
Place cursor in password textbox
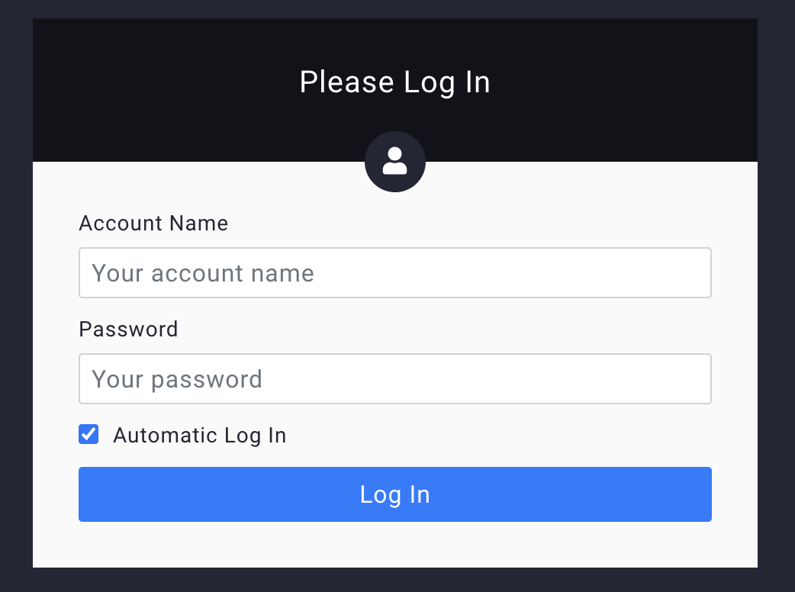tap(395, 378)
